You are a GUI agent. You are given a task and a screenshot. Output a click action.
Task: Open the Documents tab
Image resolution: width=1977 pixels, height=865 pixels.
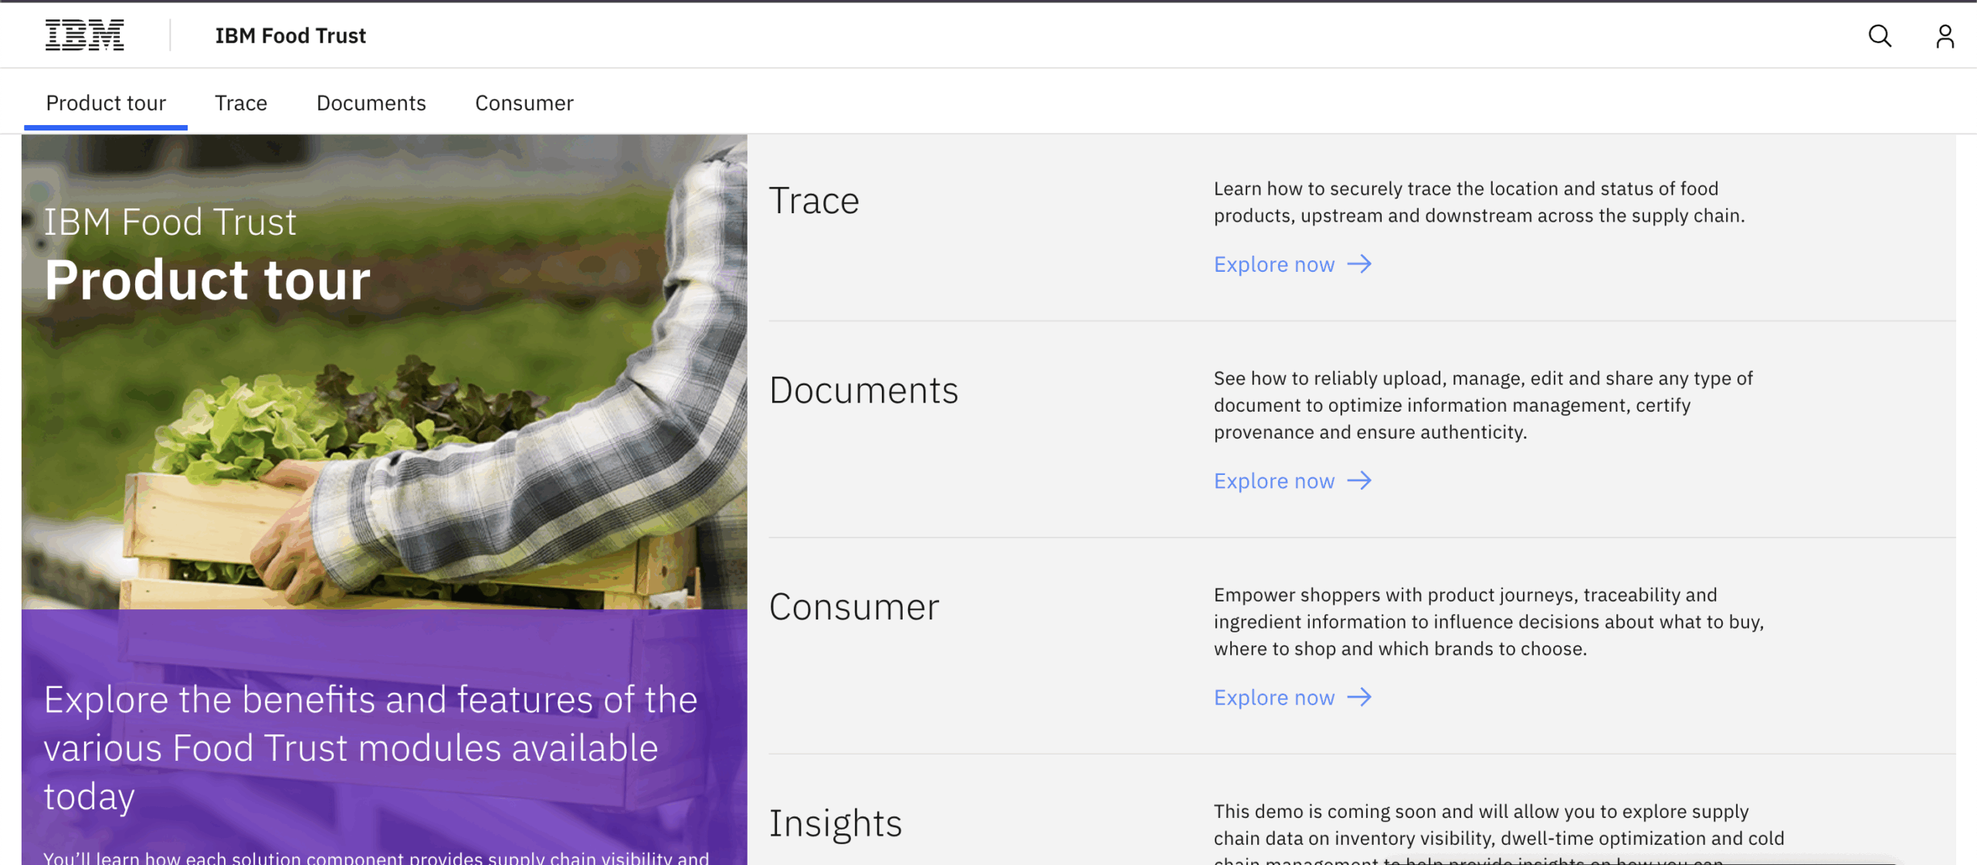coord(371,103)
